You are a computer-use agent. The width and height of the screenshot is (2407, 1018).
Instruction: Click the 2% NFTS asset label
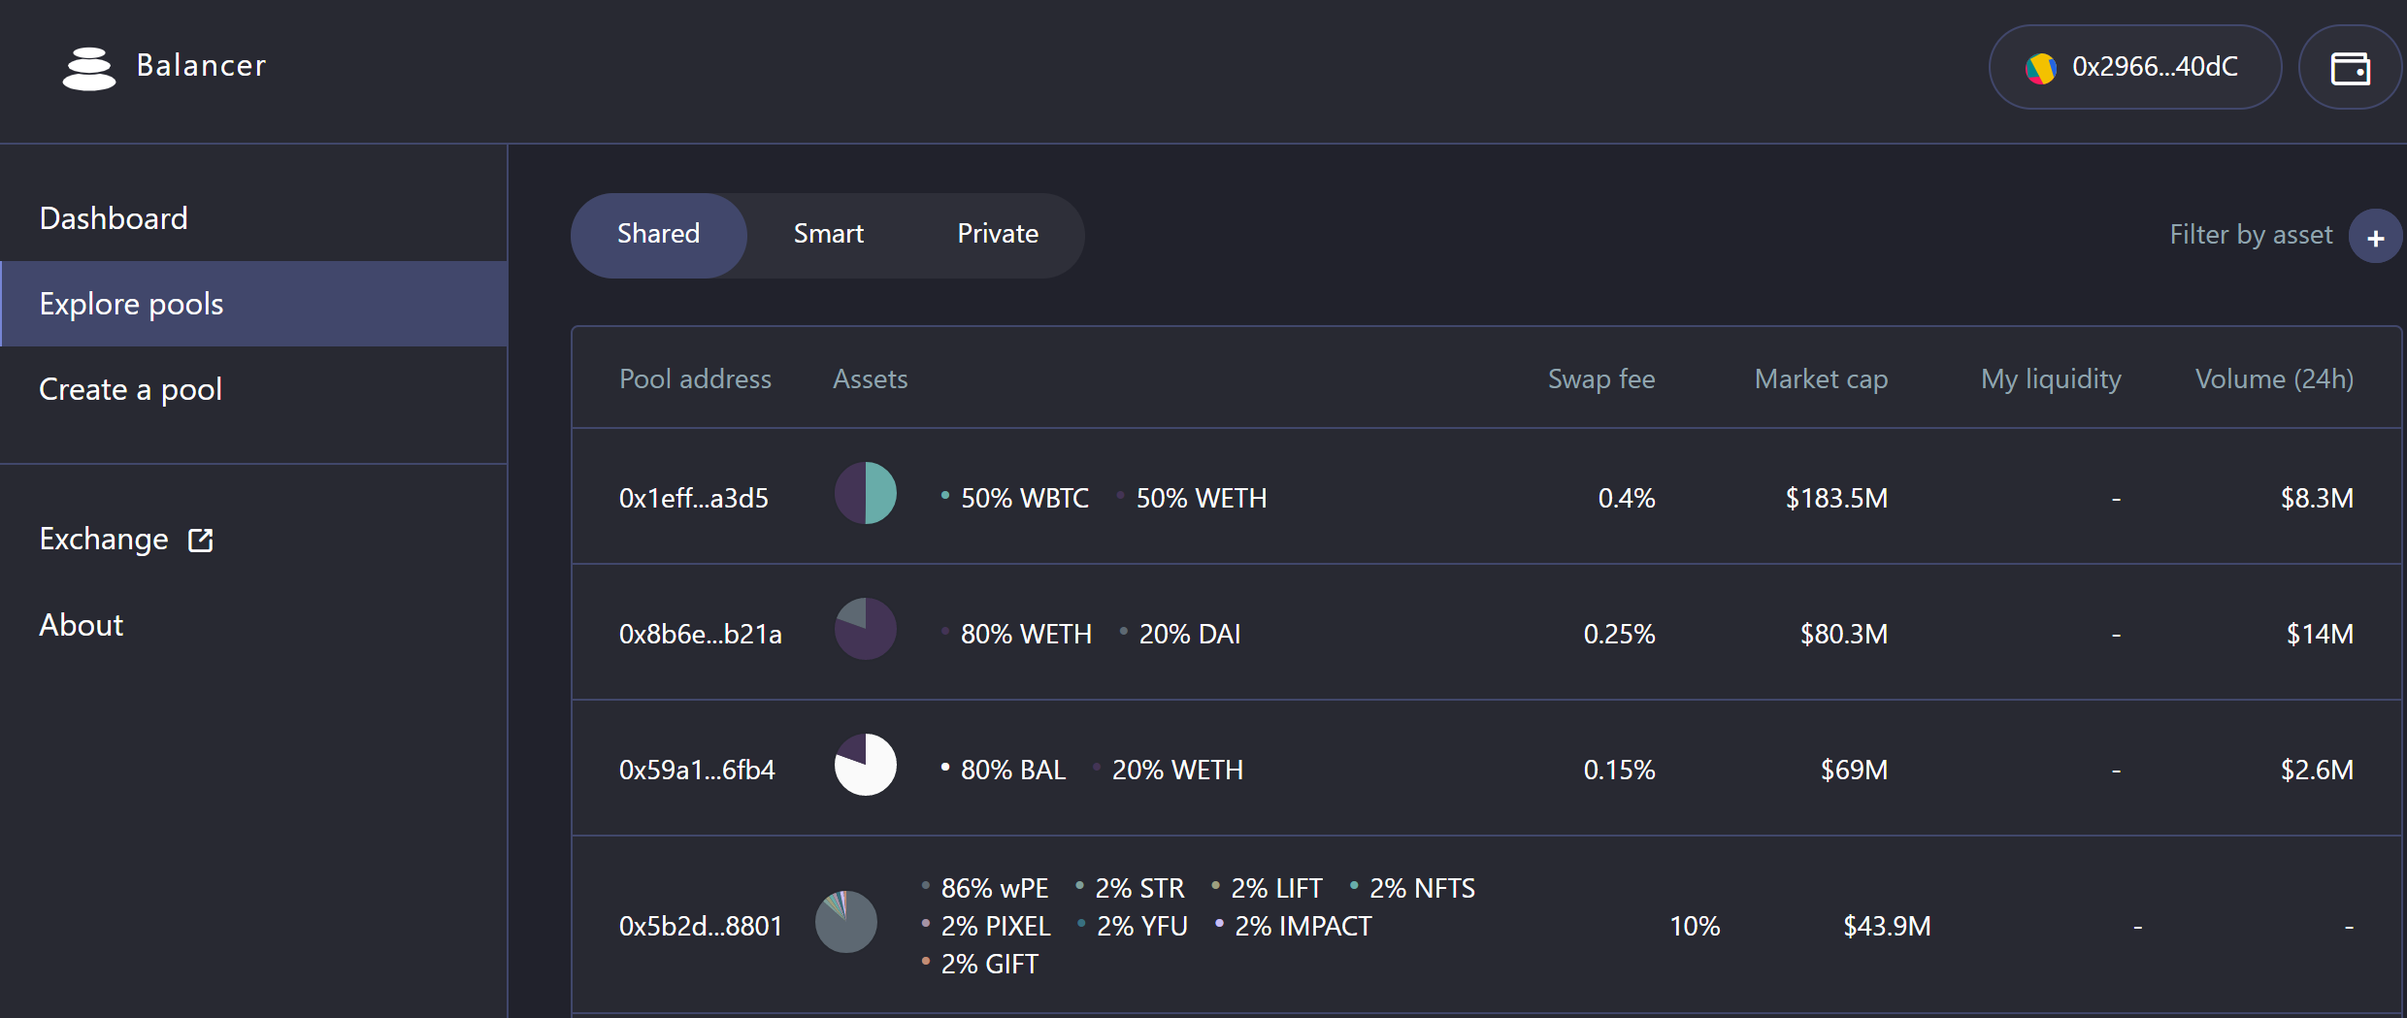1423,888
